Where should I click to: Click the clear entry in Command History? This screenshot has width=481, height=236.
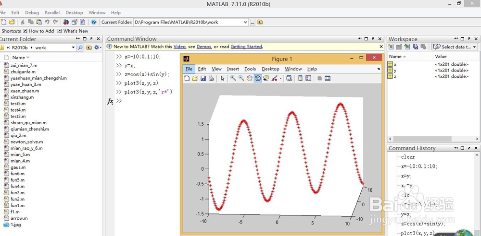pos(408,157)
